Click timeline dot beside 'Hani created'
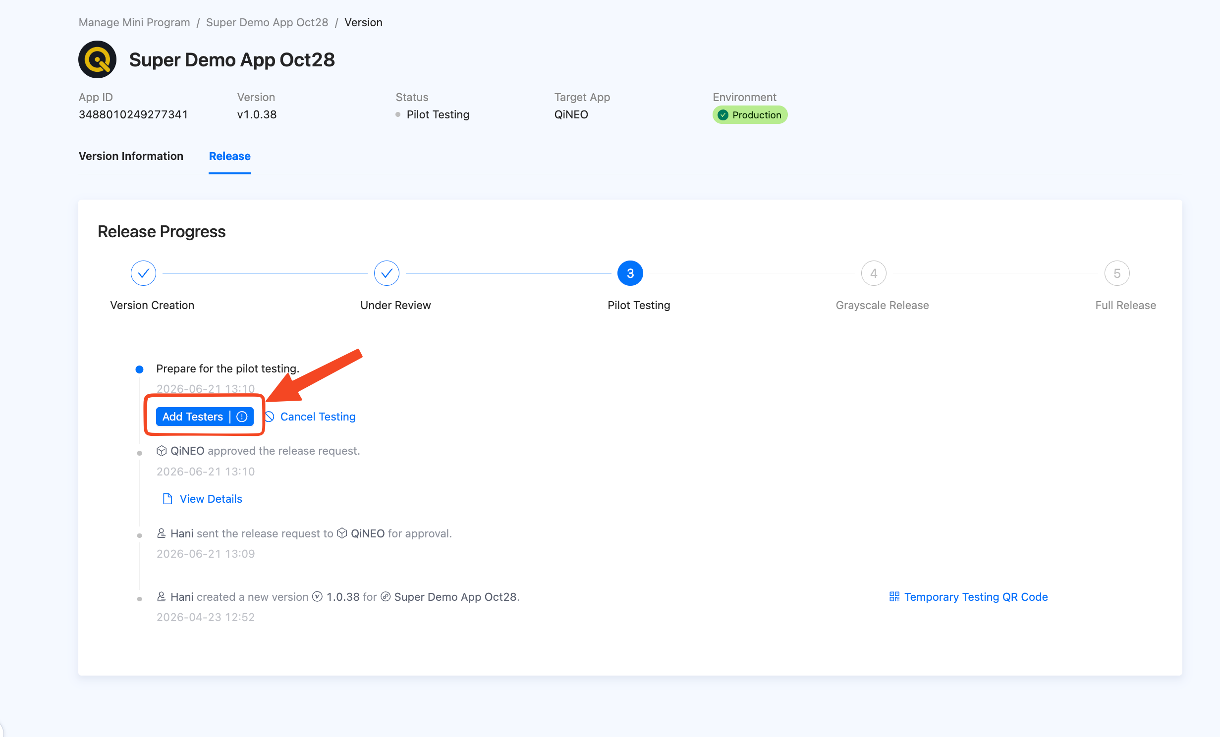This screenshot has height=737, width=1220. tap(139, 599)
